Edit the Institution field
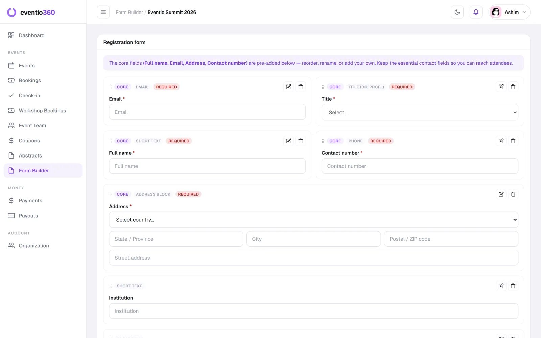 pyautogui.click(x=501, y=286)
